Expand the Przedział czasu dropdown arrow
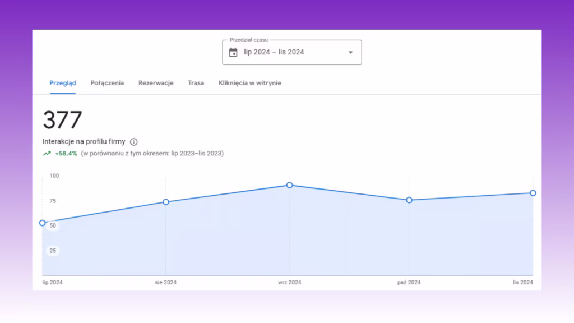The image size is (574, 323). click(351, 52)
